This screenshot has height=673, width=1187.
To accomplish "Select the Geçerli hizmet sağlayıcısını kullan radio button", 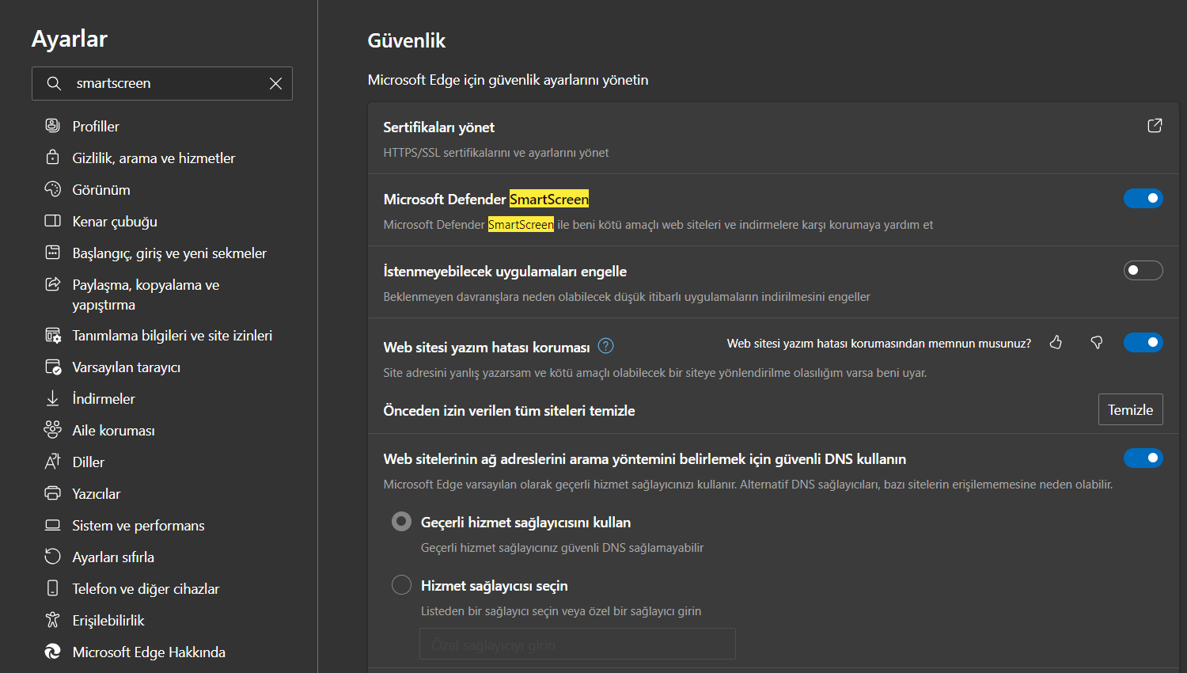I will pos(402,521).
